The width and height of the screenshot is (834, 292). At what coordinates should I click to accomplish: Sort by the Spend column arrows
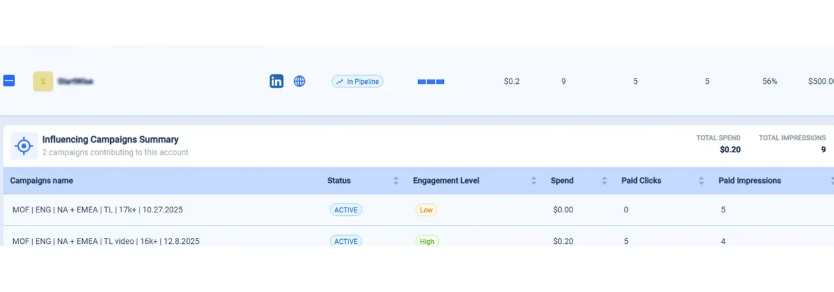click(604, 181)
